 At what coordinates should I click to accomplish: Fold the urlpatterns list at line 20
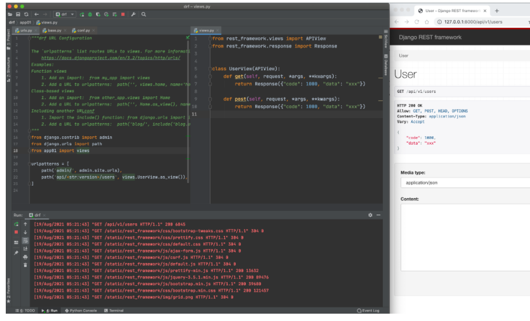point(29,164)
